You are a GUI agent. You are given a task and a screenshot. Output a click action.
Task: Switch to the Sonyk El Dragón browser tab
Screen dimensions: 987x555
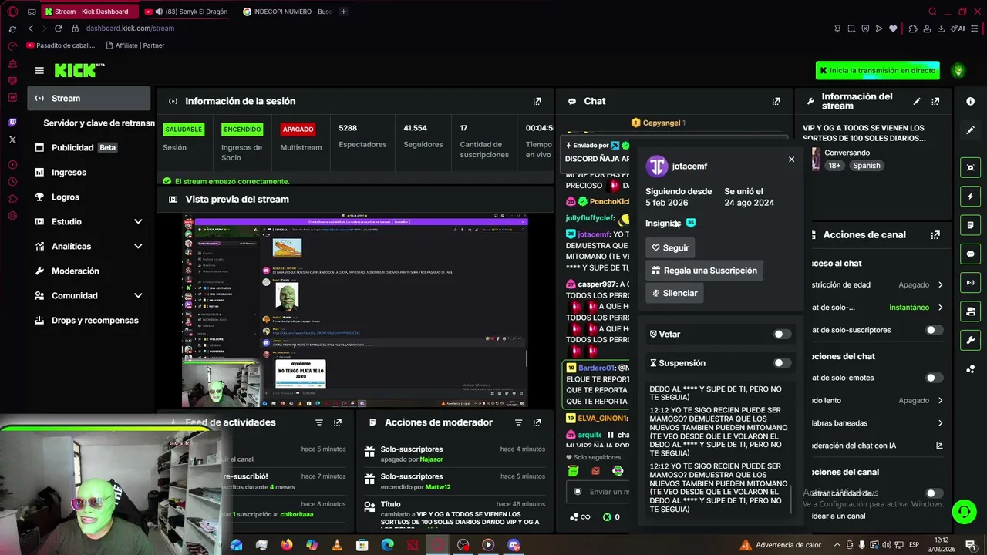coord(187,12)
